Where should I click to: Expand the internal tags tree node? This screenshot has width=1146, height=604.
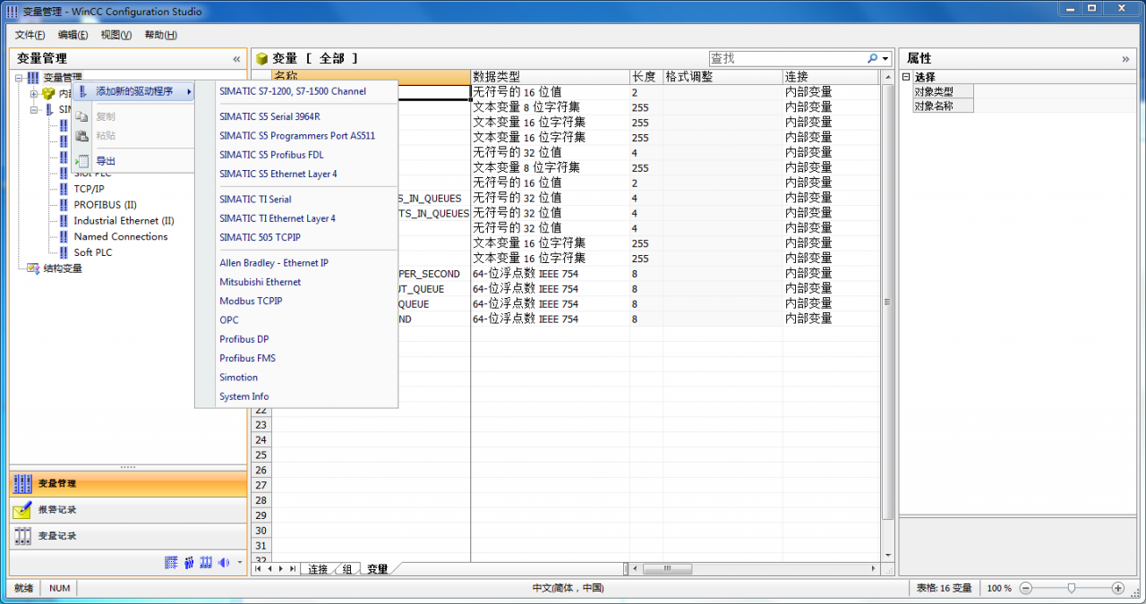click(34, 94)
